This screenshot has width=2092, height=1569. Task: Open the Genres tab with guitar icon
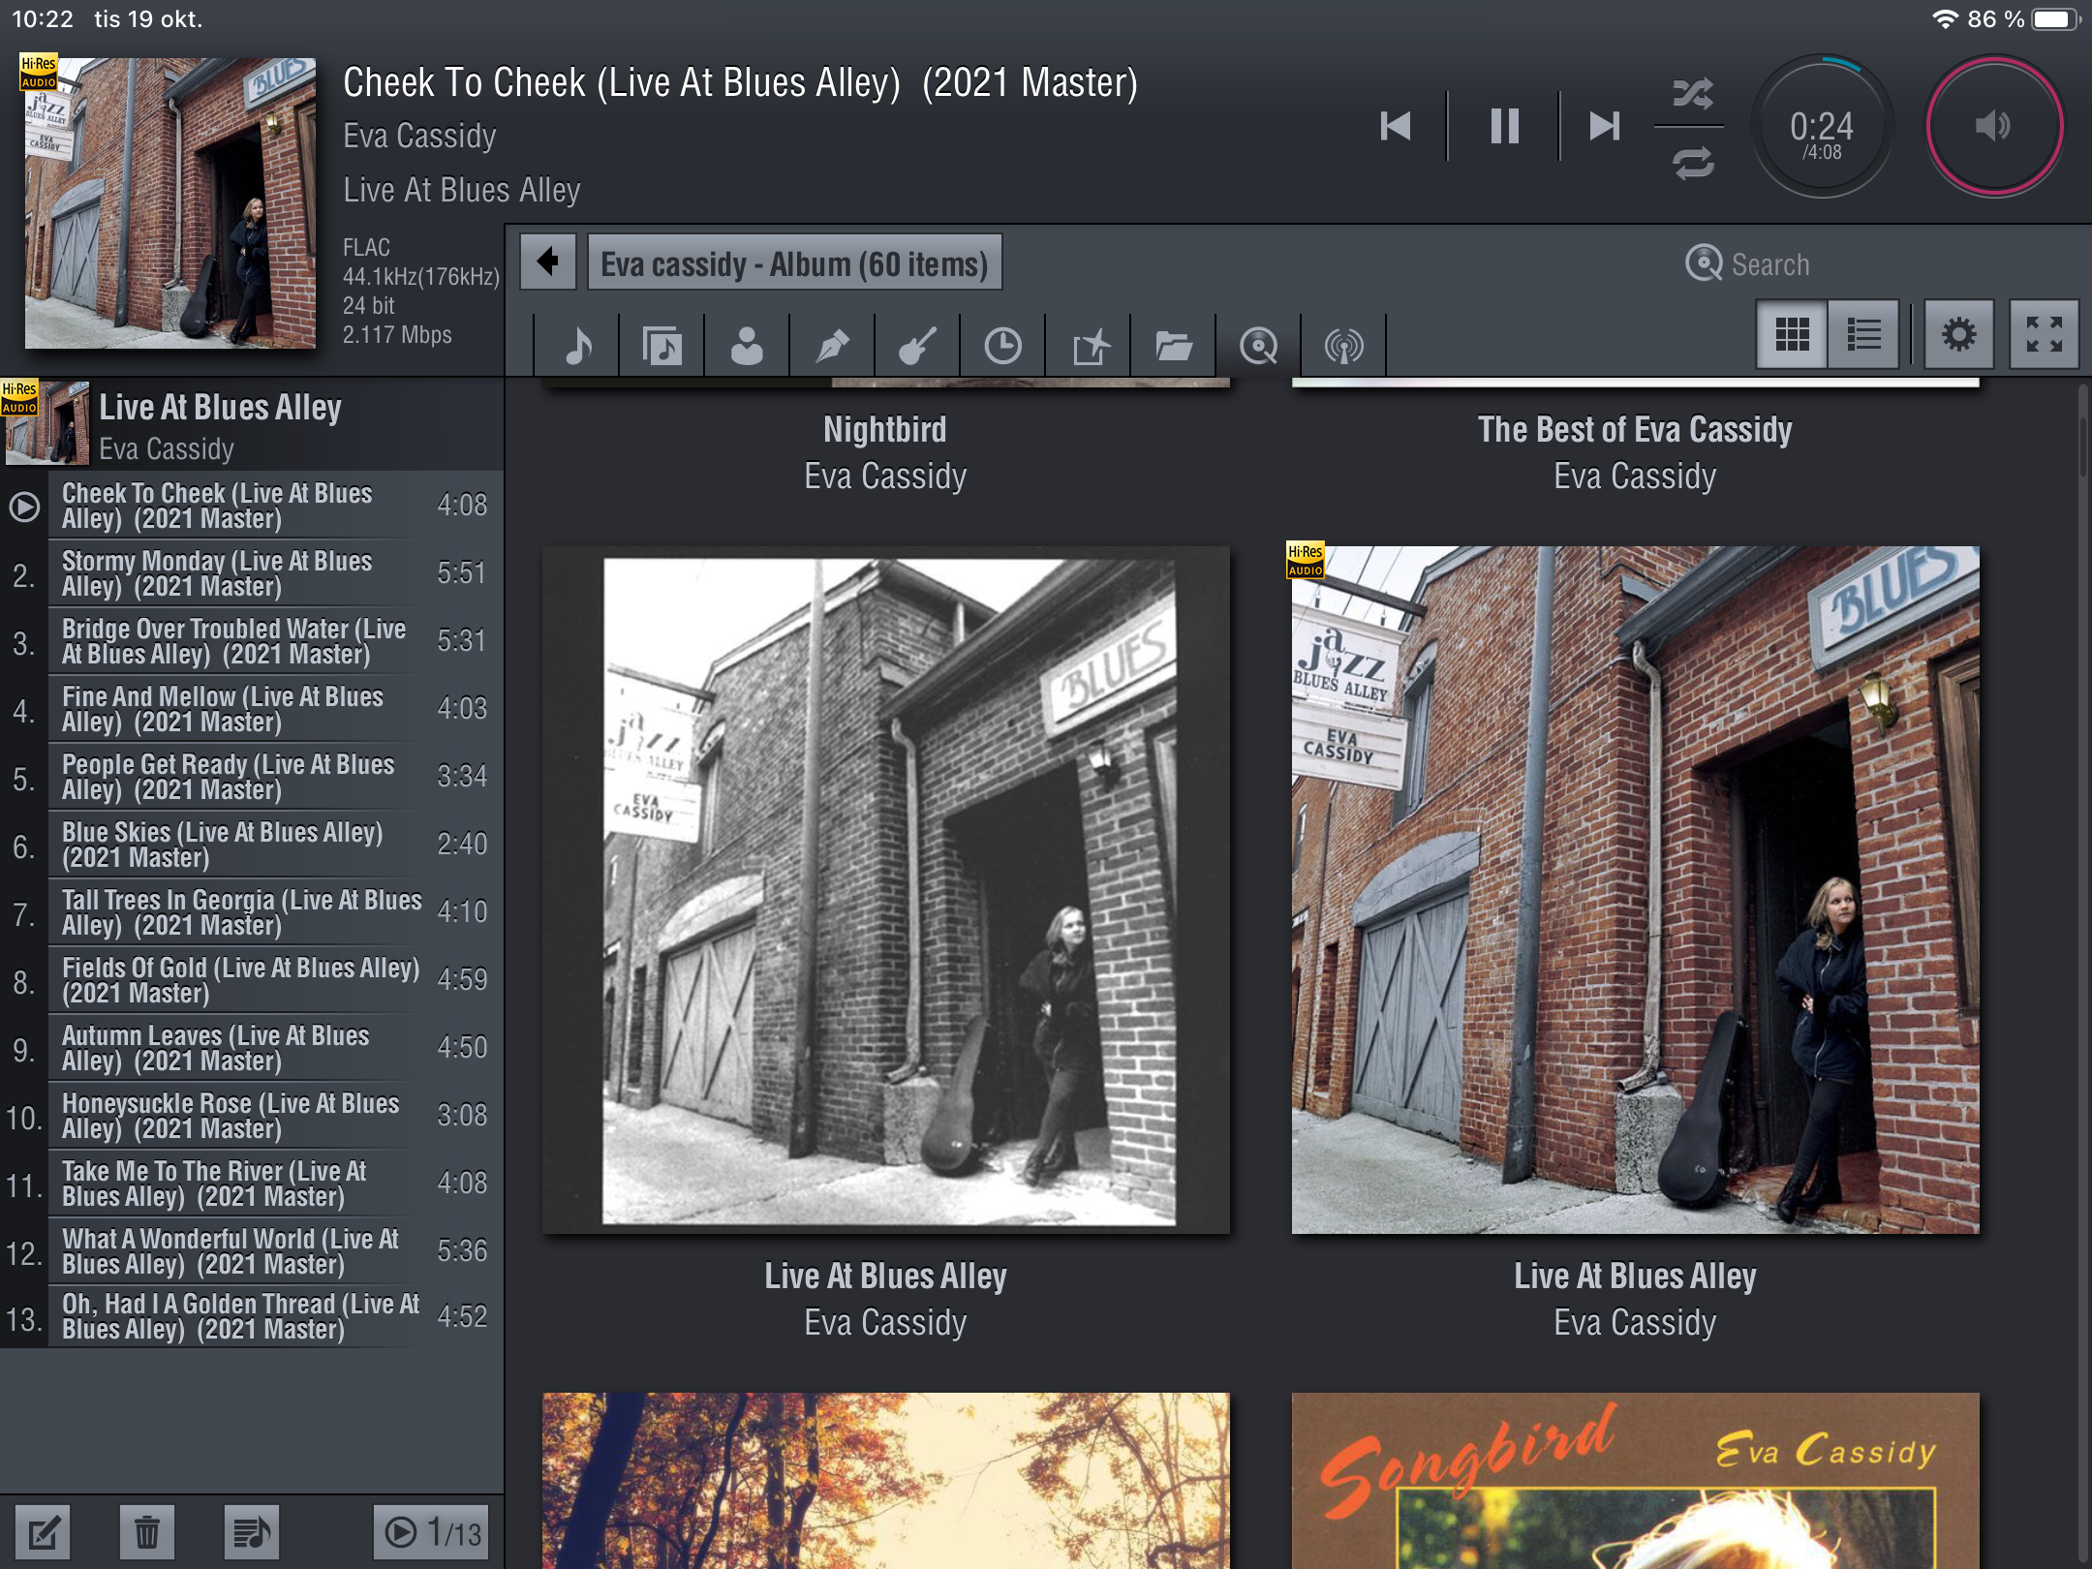pyautogui.click(x=917, y=345)
